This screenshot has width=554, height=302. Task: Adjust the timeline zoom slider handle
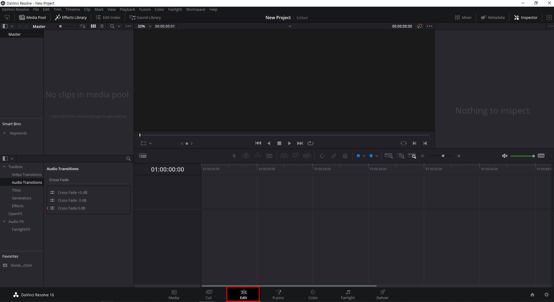click(x=443, y=156)
